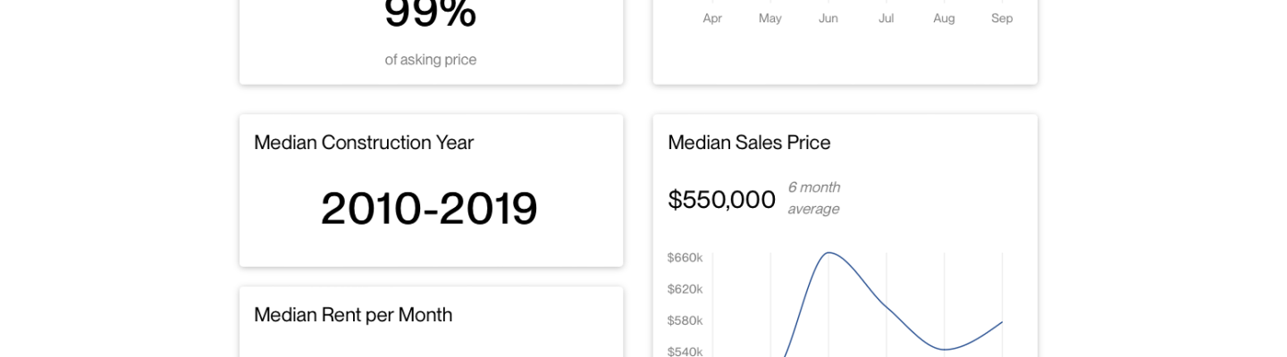Image resolution: width=1287 pixels, height=357 pixels.
Task: Click the Median Sales Price heading
Action: 749,143
